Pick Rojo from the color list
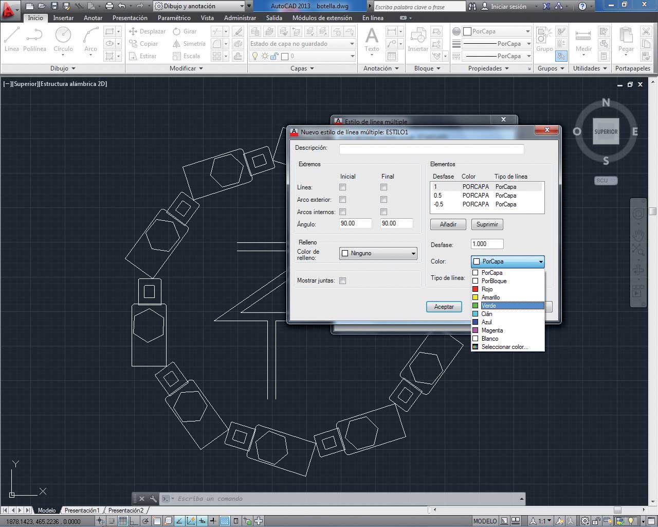Viewport: 658px width, 527px height. click(487, 289)
